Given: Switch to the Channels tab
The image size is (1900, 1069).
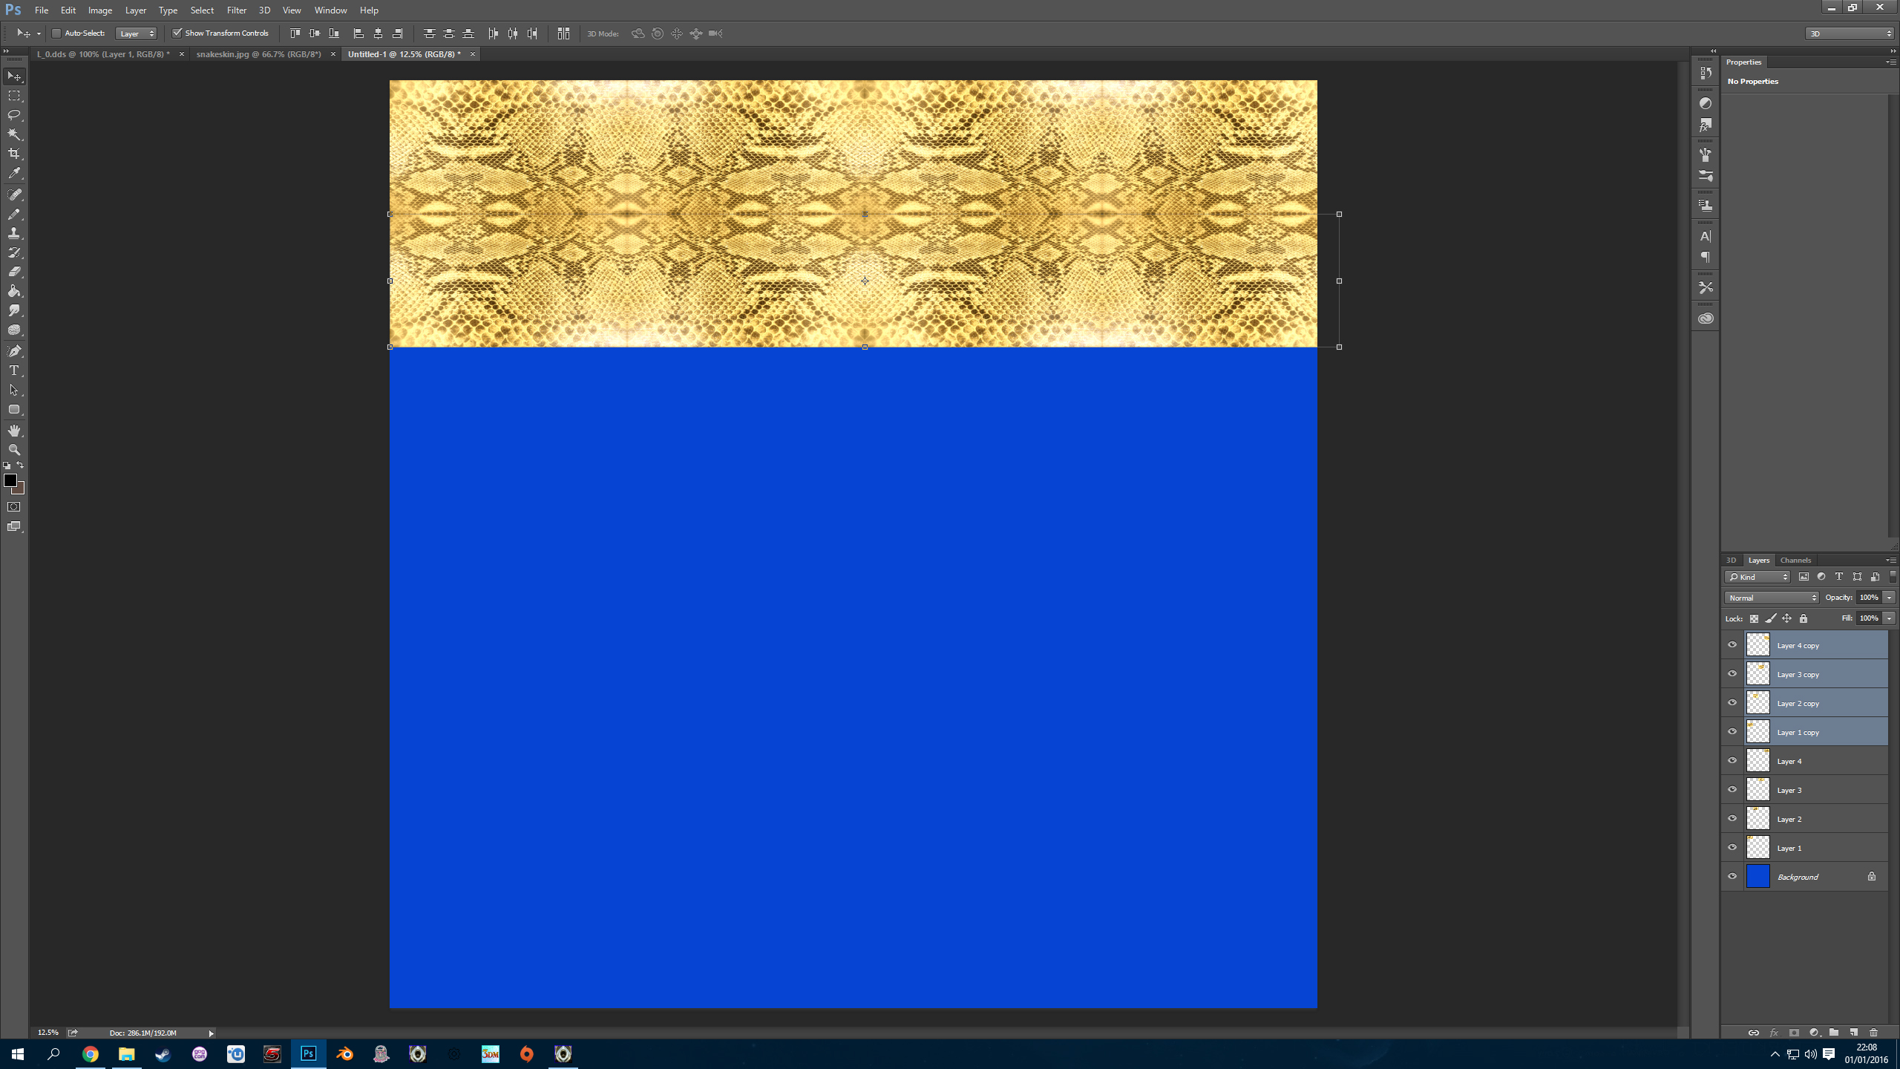Looking at the screenshot, I should tap(1795, 560).
